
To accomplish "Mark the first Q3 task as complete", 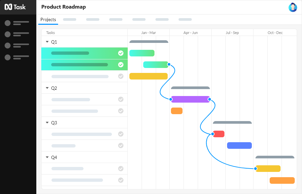I will point(121,134).
